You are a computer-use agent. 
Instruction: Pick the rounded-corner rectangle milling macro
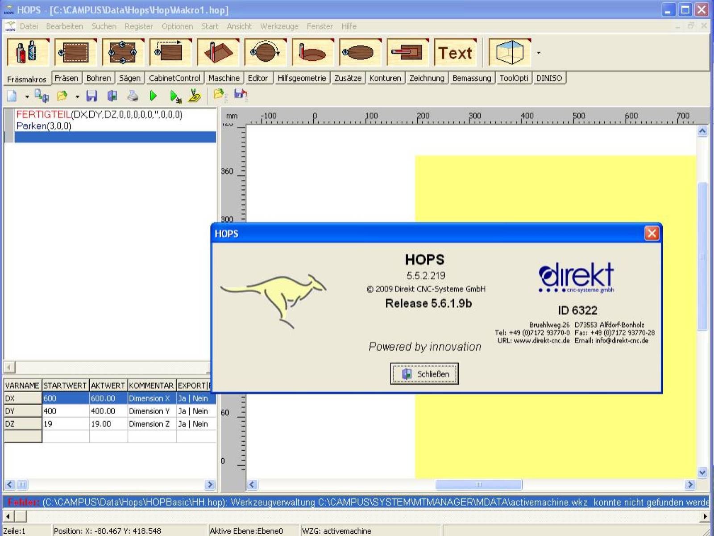pyautogui.click(x=123, y=52)
